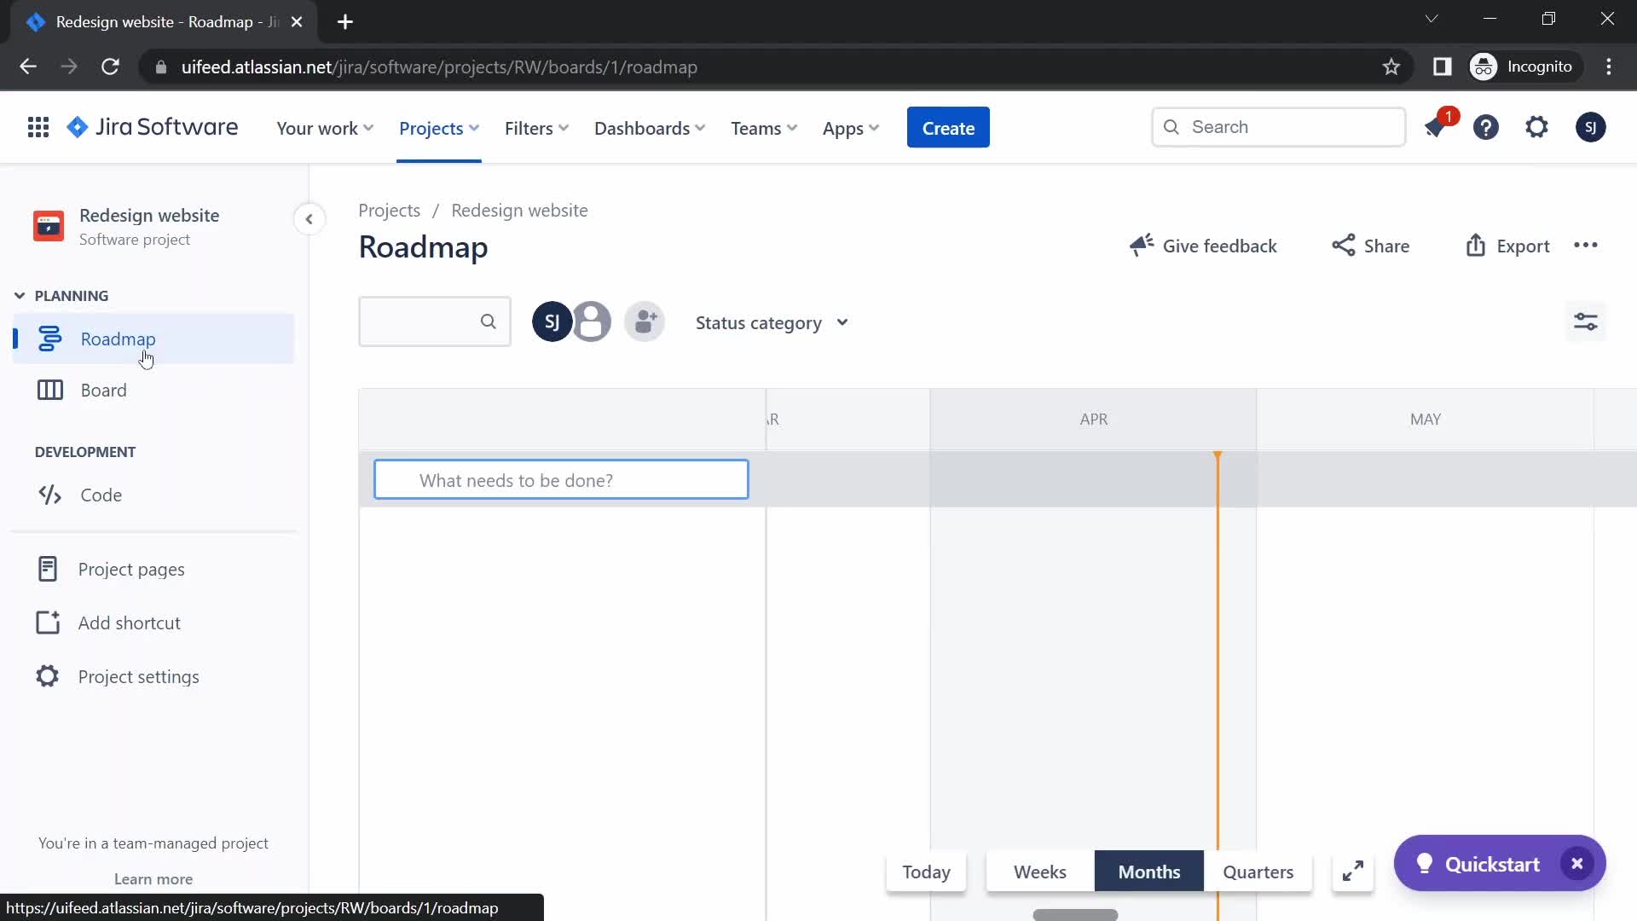Click the Project settings gear icon
The height and width of the screenshot is (921, 1637).
coord(47,676)
